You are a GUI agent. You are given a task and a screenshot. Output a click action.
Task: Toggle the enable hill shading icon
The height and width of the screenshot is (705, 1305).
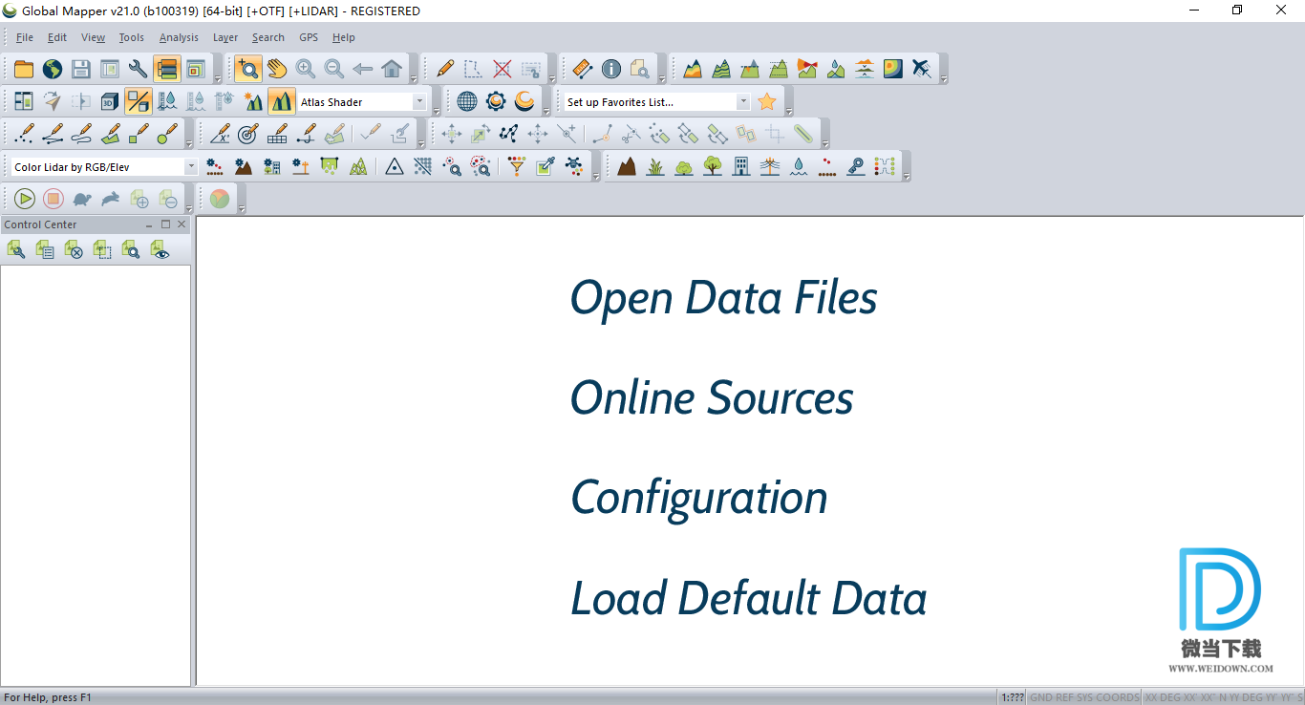point(281,101)
